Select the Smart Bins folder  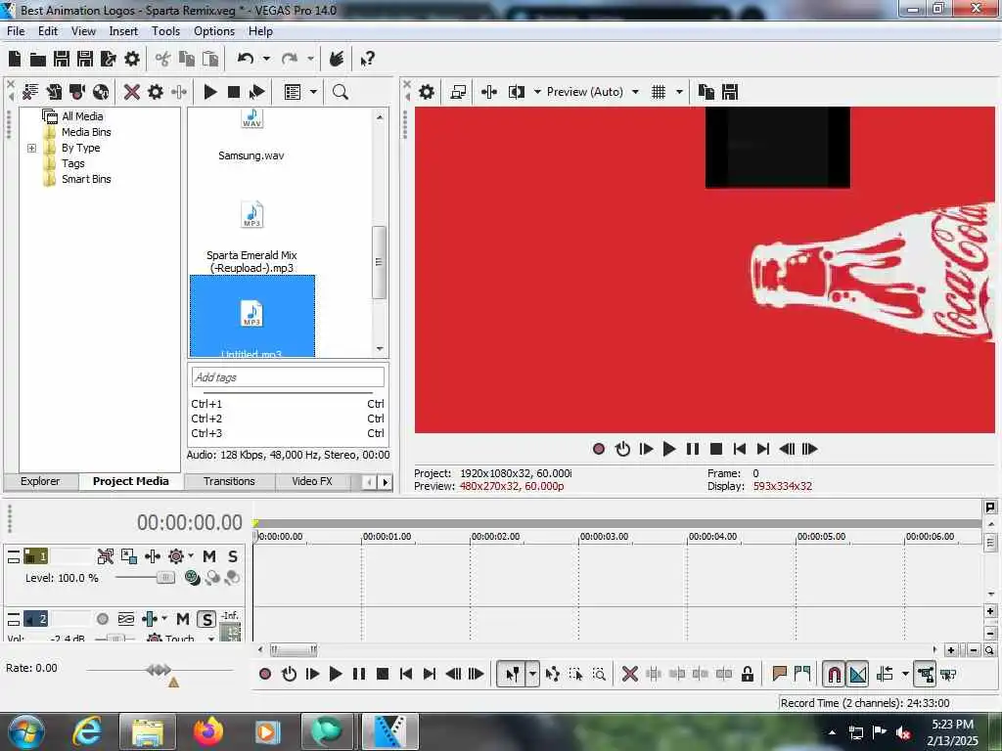(86, 179)
